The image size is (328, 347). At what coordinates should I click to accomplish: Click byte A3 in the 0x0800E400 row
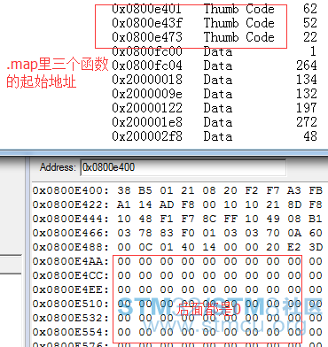[x=294, y=190]
